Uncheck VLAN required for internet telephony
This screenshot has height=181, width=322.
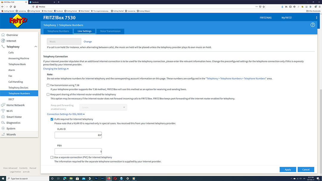(52, 119)
